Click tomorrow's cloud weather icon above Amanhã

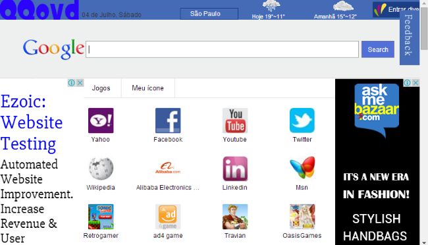[343, 6]
